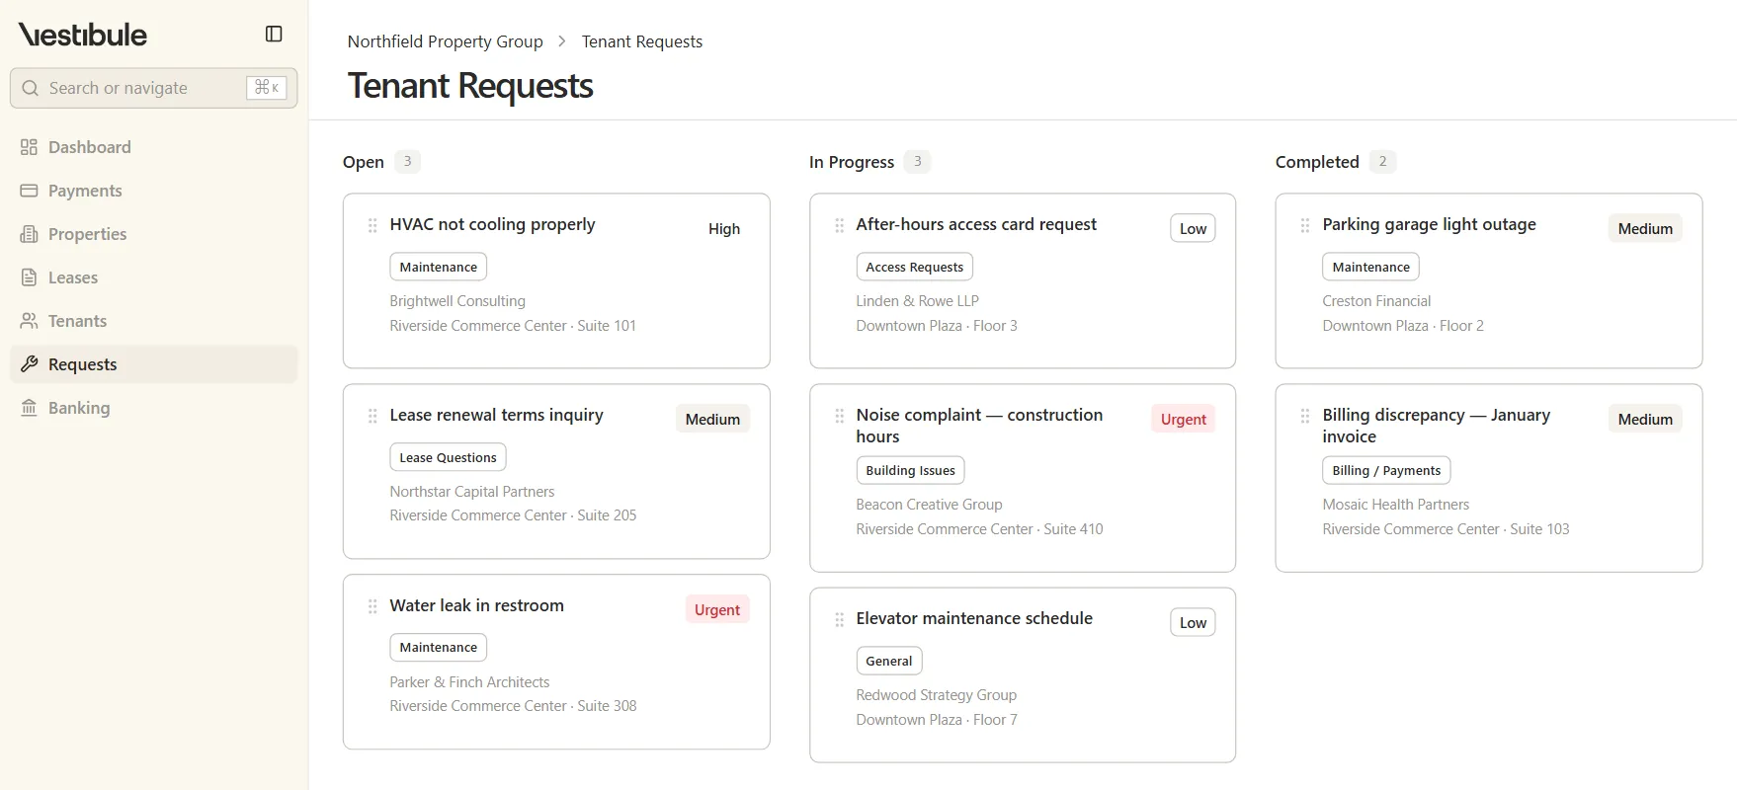Image resolution: width=1737 pixels, height=790 pixels.
Task: Click the Vestibule logo
Action: click(x=83, y=35)
